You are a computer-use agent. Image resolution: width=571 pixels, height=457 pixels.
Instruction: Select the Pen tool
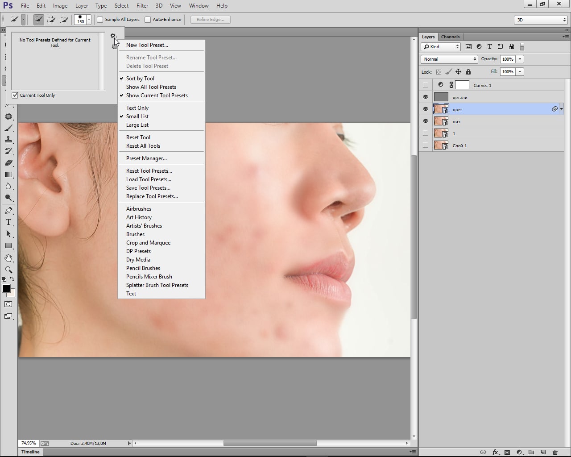[8, 211]
